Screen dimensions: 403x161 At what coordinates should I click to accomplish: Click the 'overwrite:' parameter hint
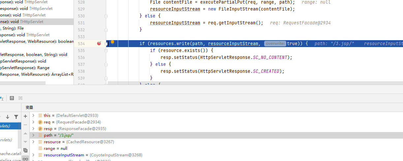click(x=275, y=43)
